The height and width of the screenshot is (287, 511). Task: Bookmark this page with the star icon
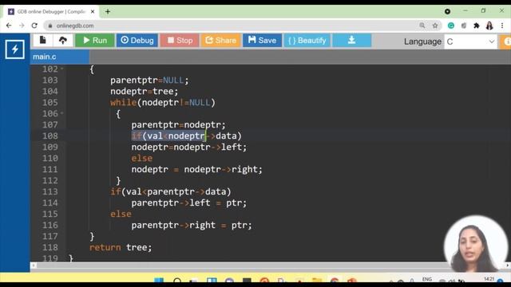(x=435, y=26)
